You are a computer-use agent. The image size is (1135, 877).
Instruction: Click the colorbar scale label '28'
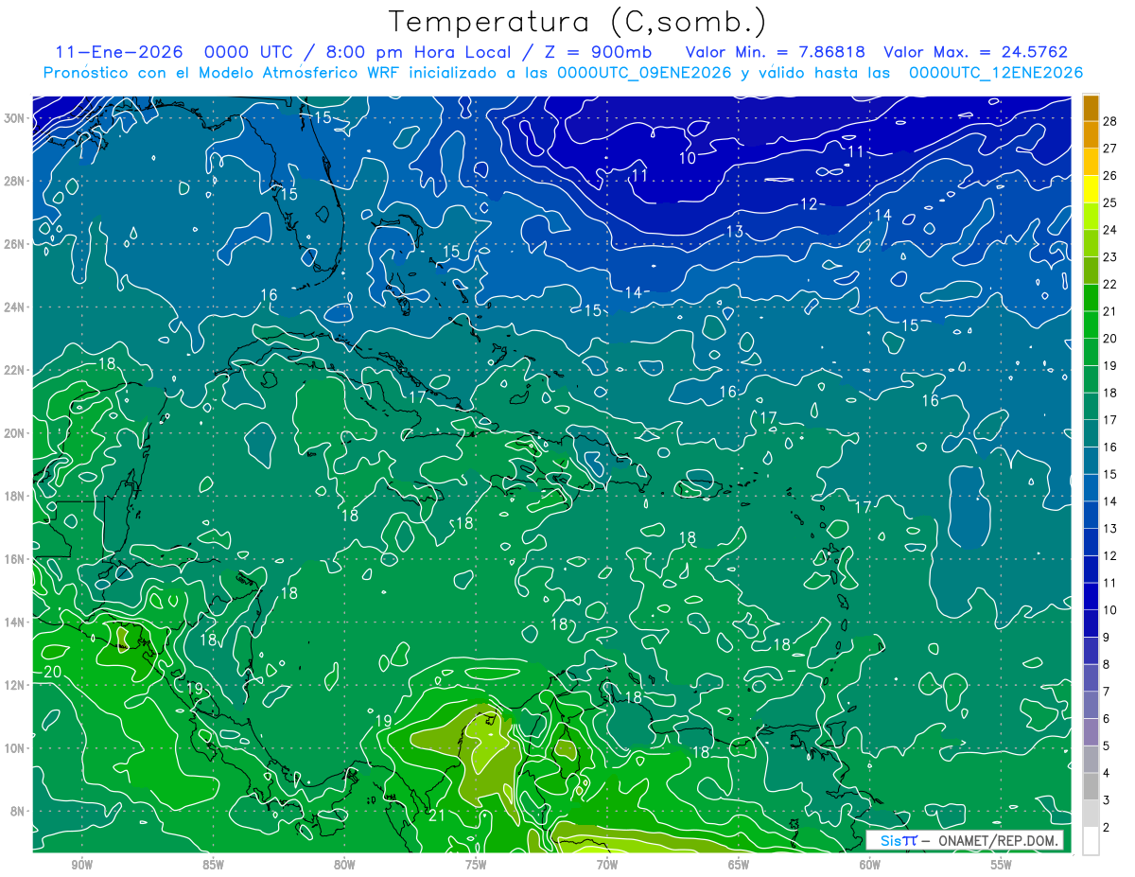(1109, 121)
